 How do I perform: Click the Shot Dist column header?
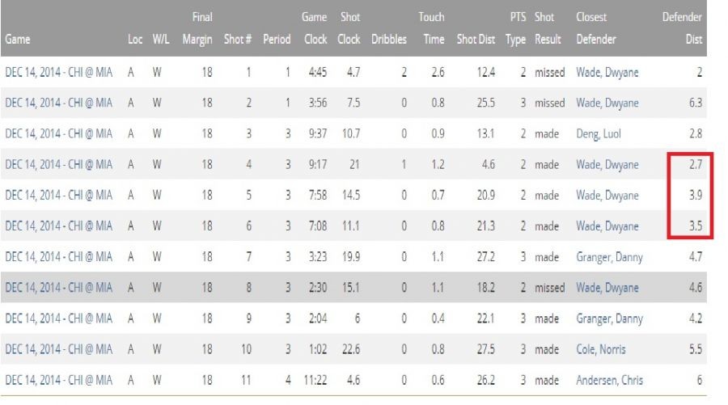(x=476, y=40)
